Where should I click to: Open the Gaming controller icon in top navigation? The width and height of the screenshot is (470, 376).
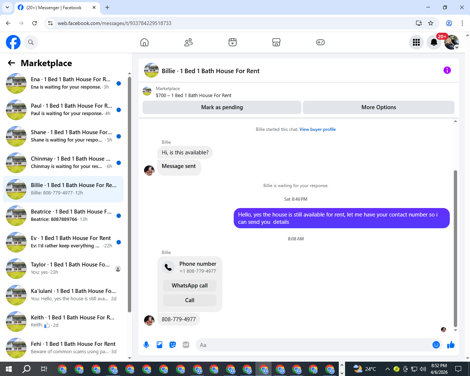(x=320, y=42)
